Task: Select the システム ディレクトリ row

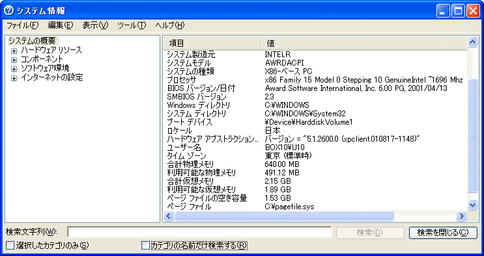Action: pos(315,114)
